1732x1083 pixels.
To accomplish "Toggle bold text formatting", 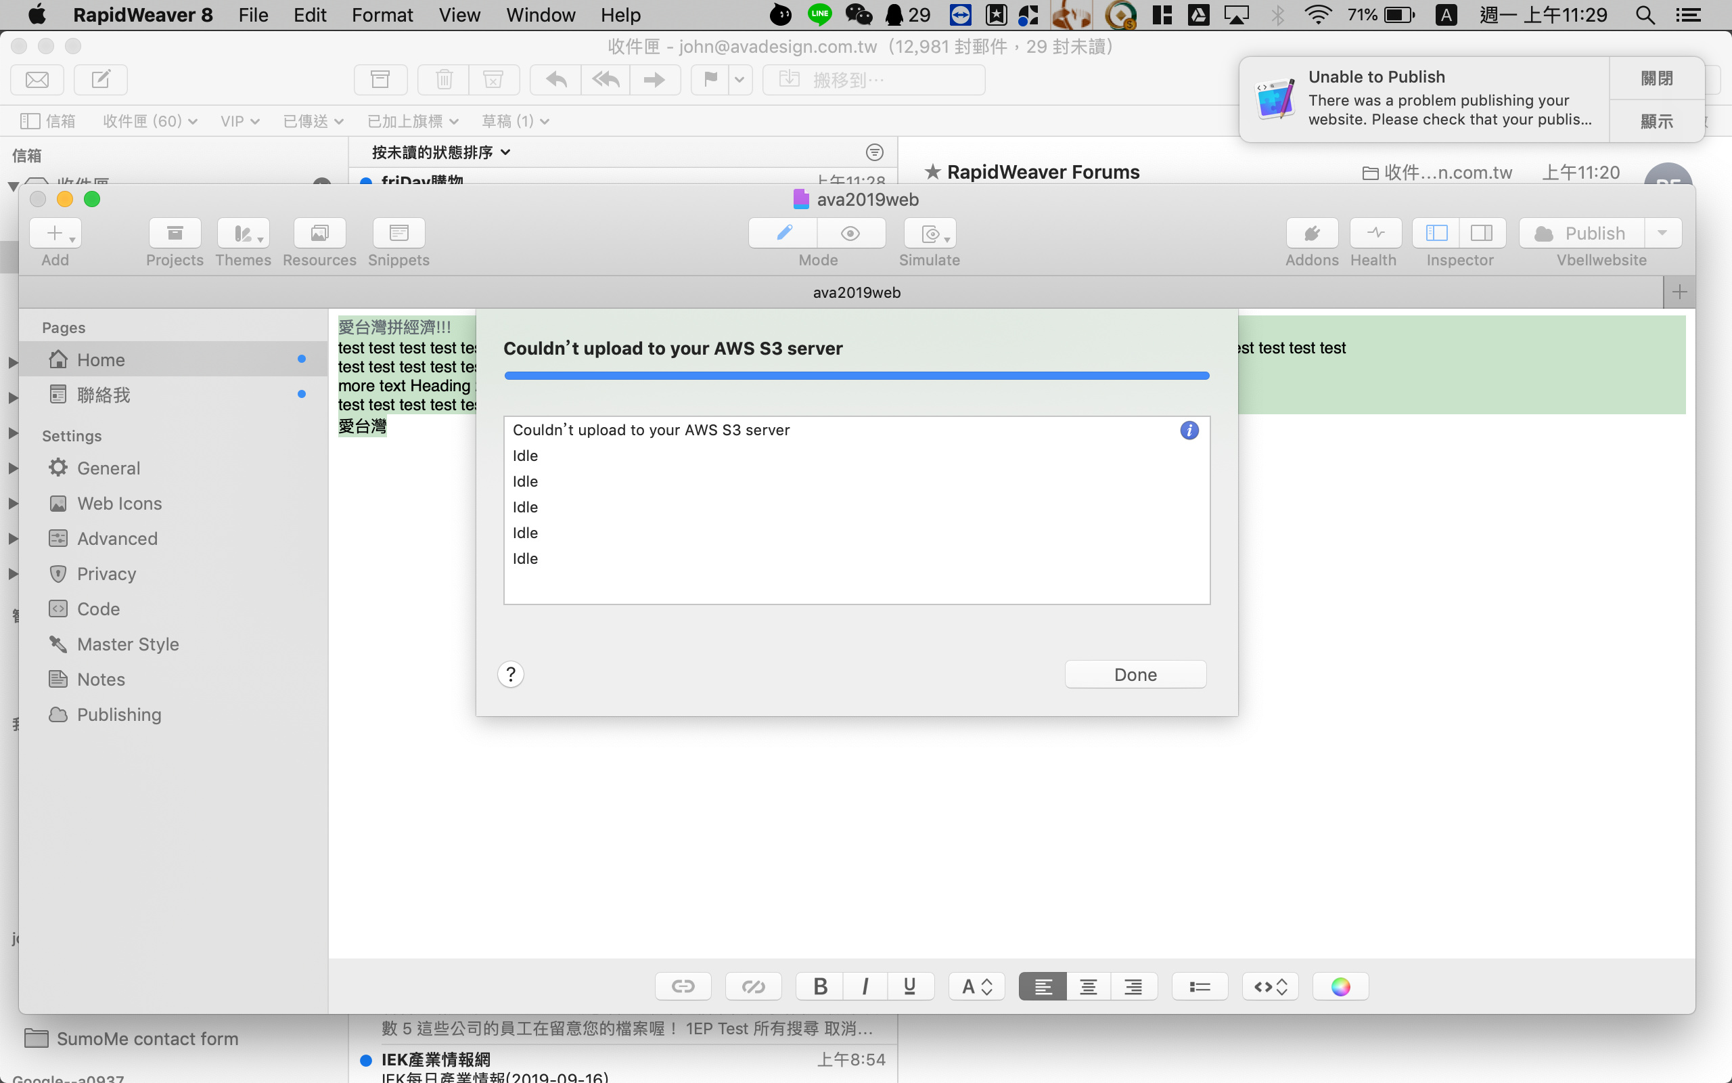I will point(820,986).
